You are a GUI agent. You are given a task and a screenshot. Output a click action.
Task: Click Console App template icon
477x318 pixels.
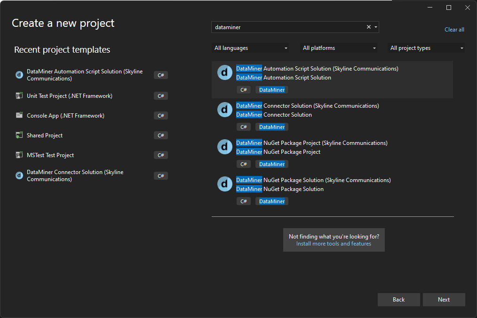(19, 115)
